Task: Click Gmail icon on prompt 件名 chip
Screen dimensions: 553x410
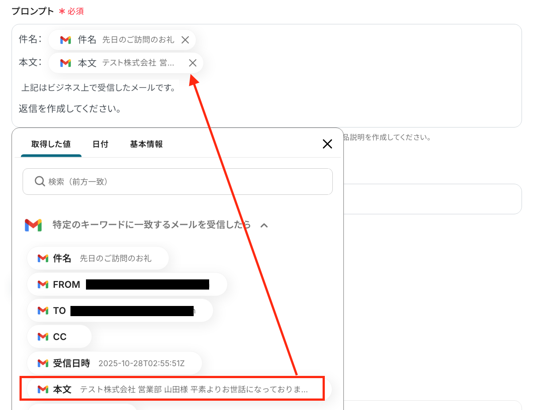Action: (x=66, y=40)
